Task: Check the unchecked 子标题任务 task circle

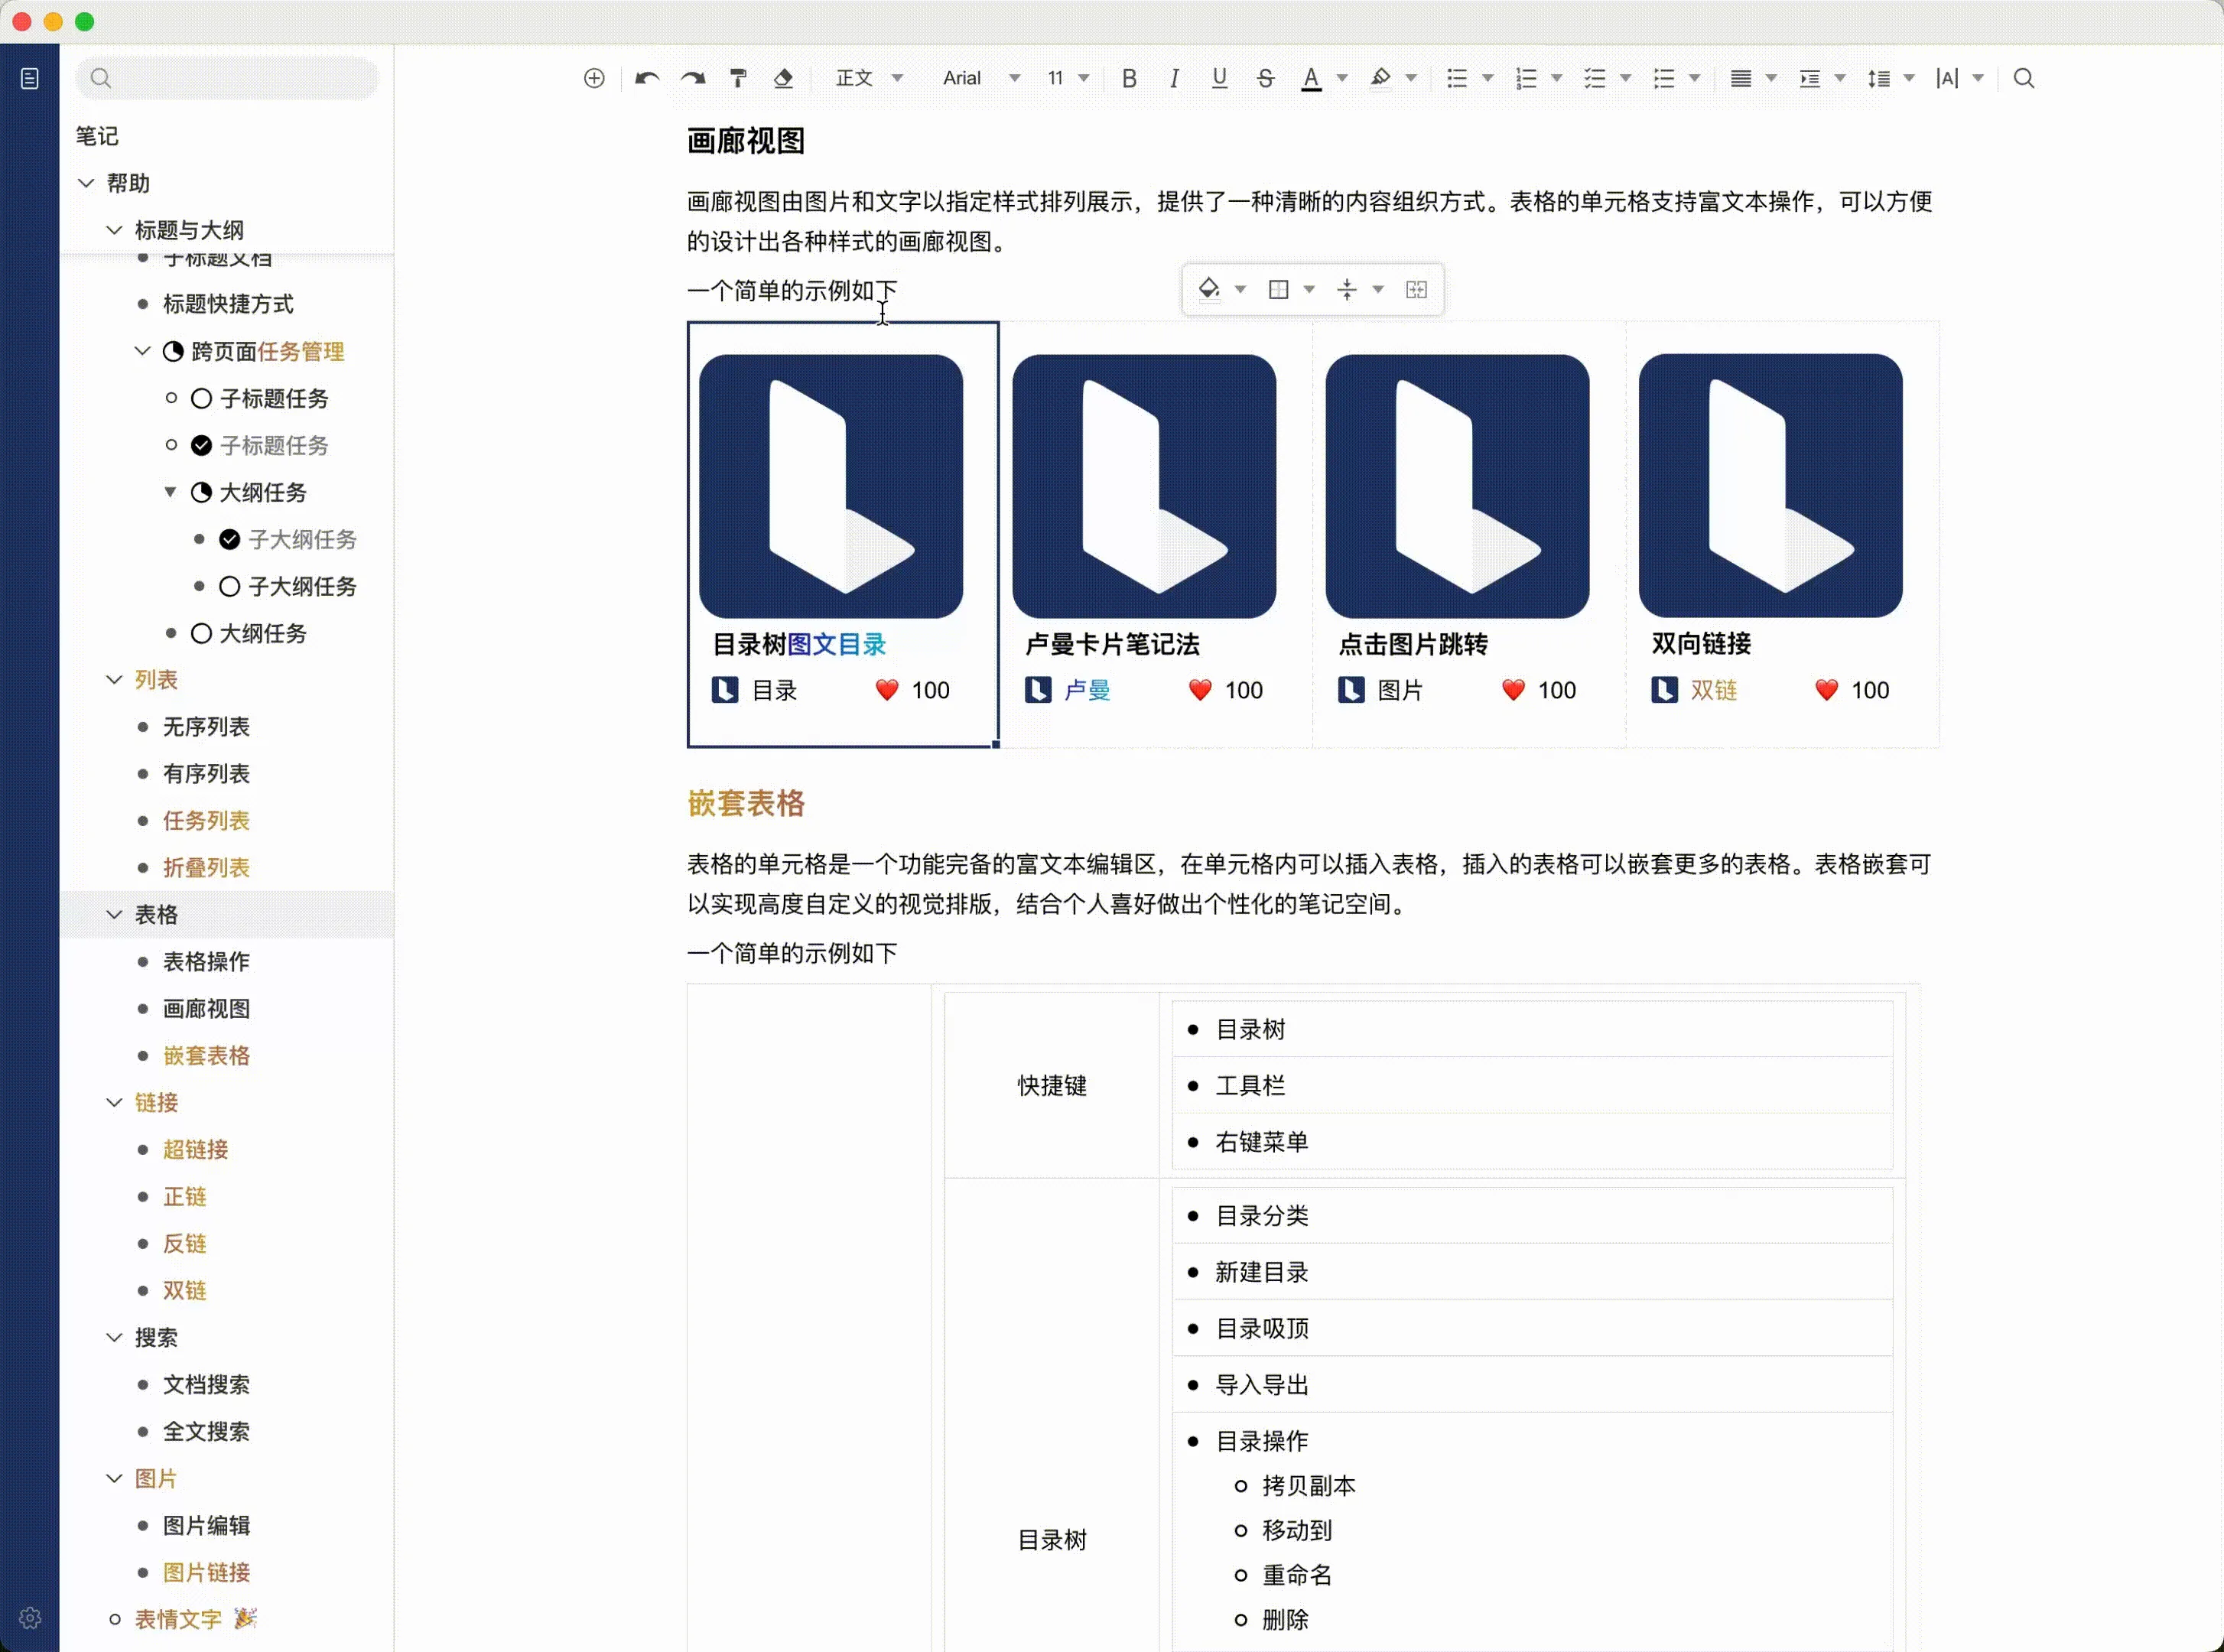Action: point(201,399)
